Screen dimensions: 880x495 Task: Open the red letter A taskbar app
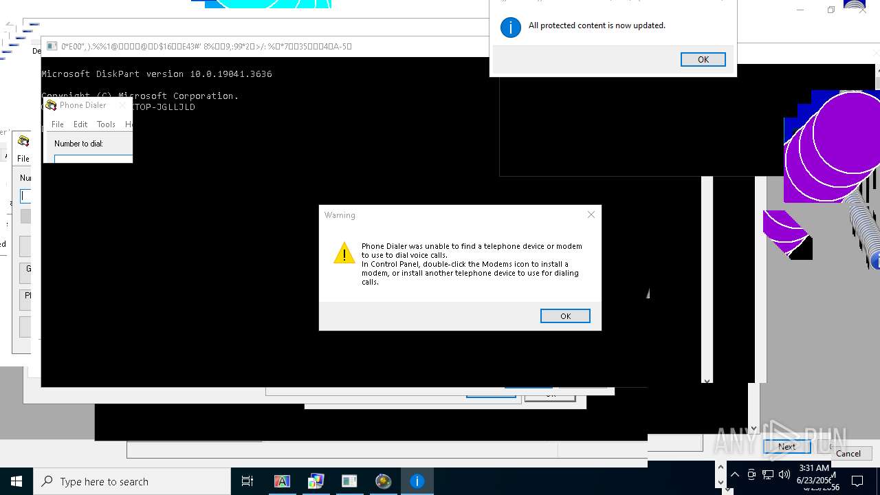coord(282,481)
